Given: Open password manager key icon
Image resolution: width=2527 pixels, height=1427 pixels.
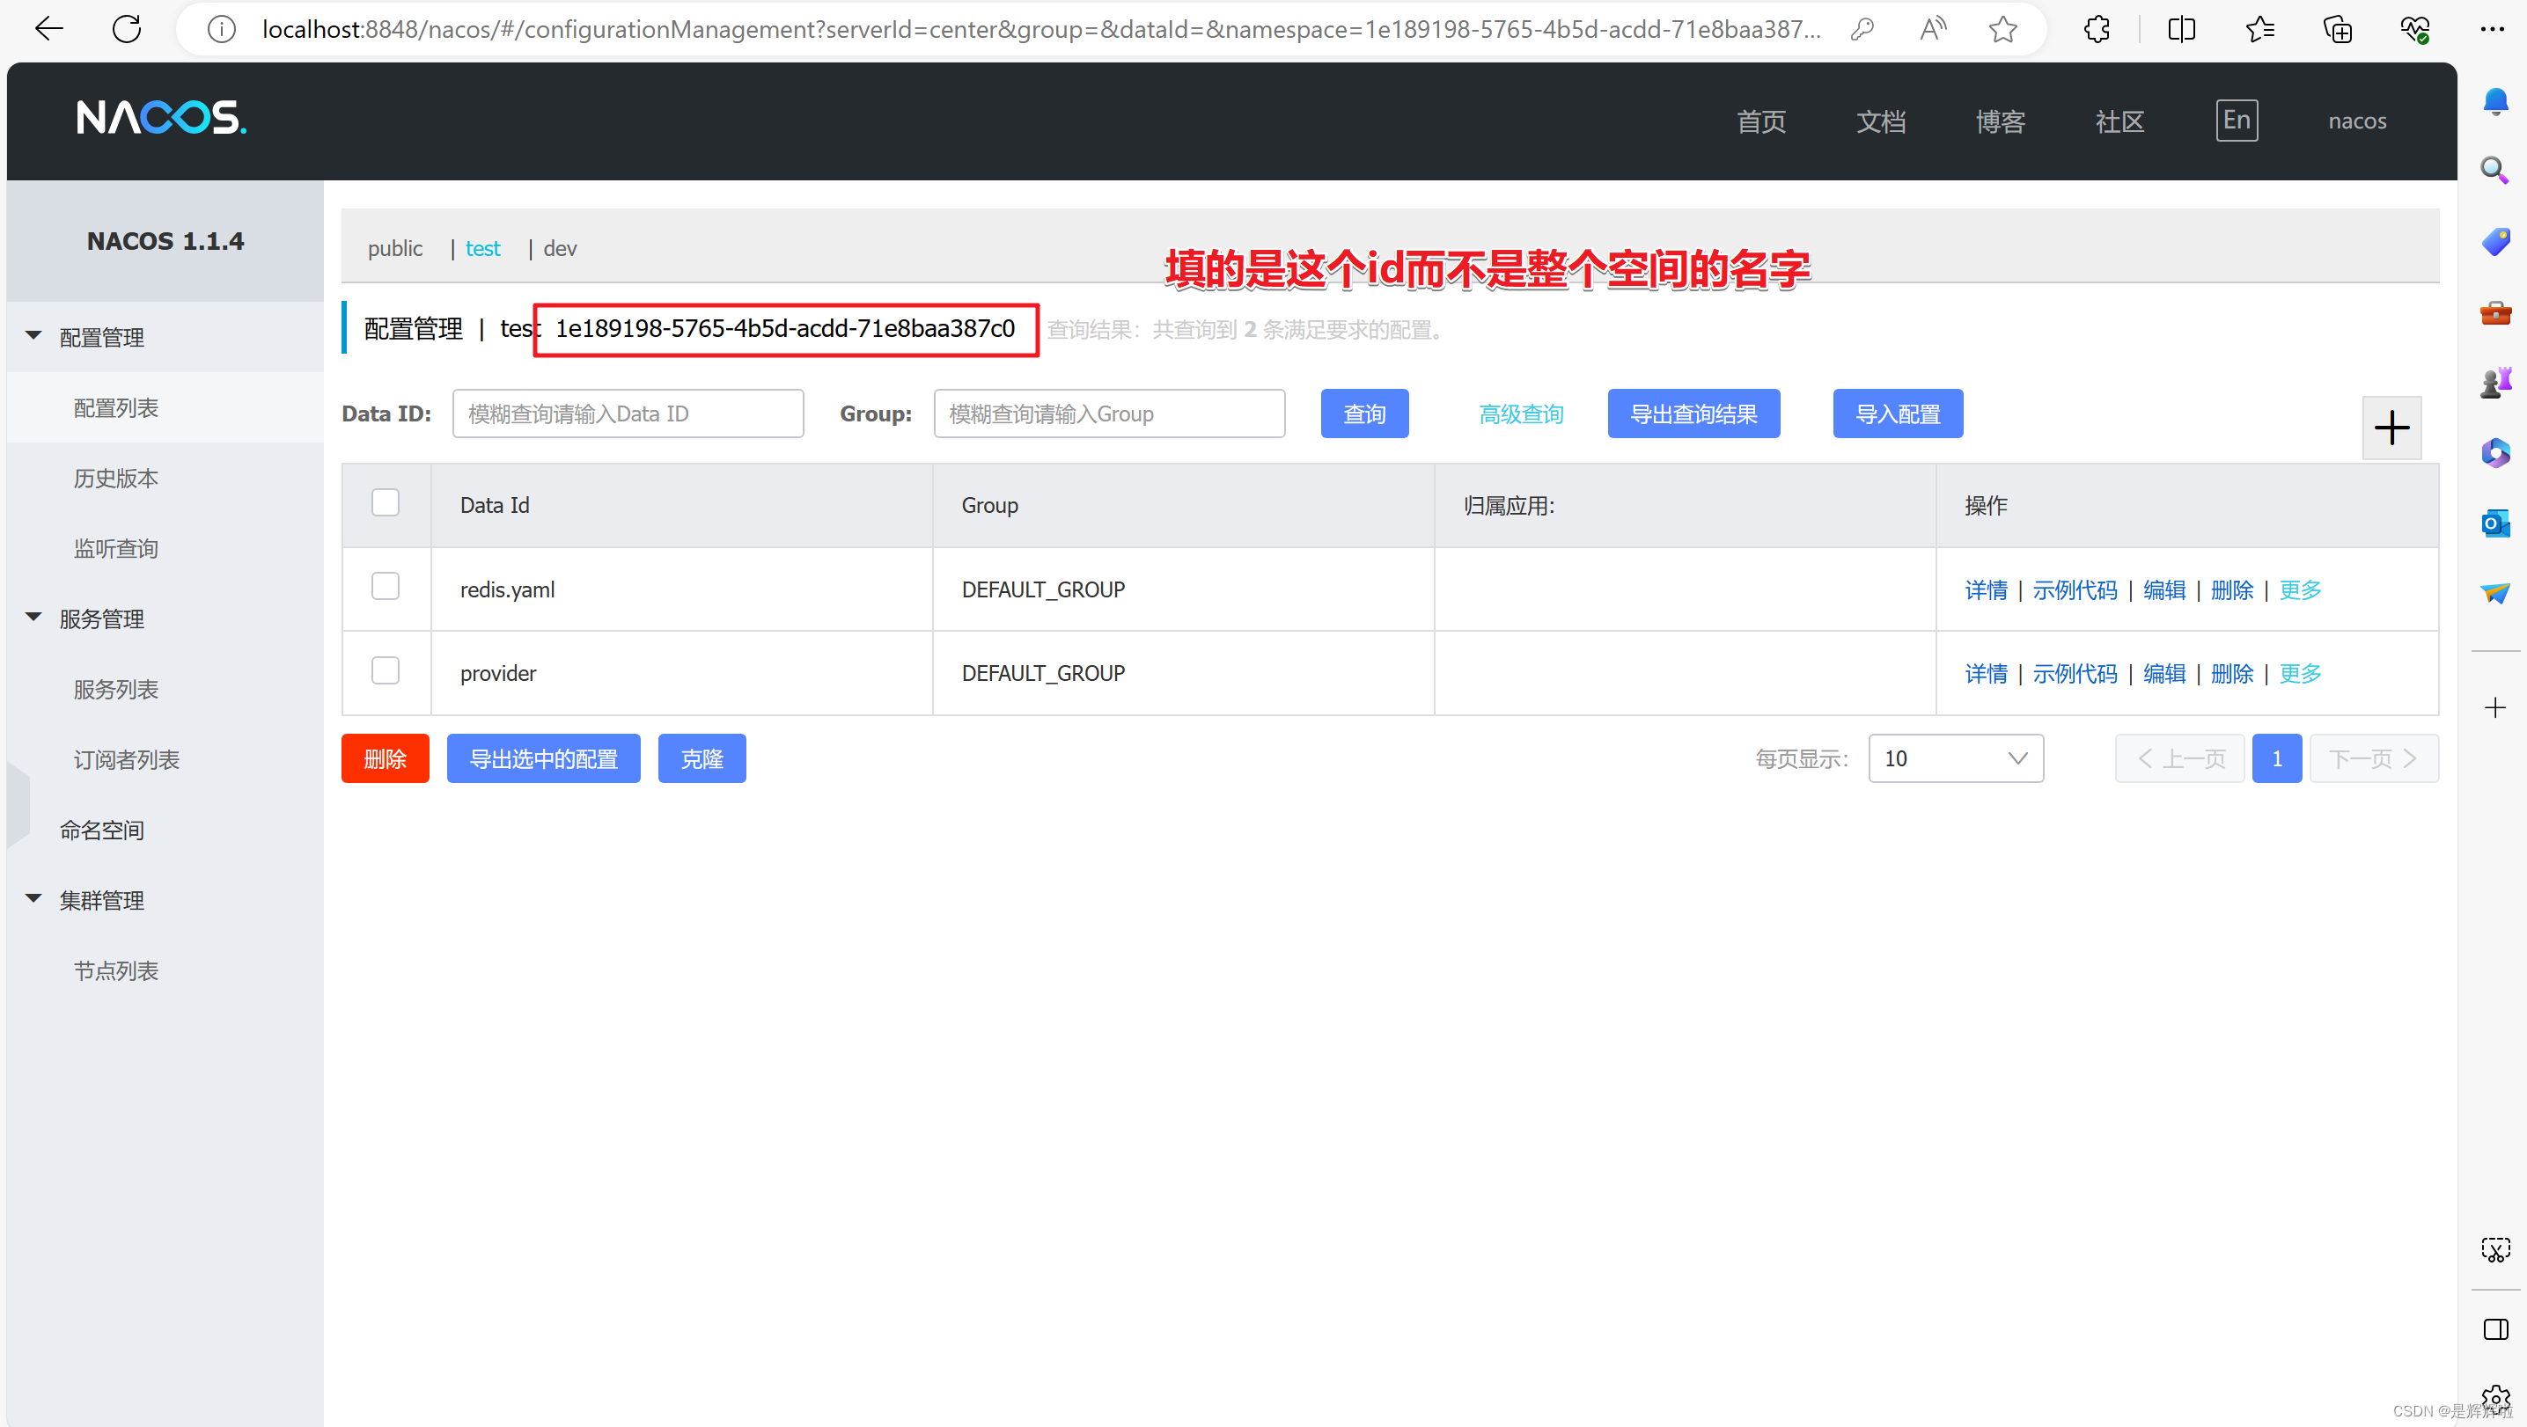Looking at the screenshot, I should coord(1862,29).
